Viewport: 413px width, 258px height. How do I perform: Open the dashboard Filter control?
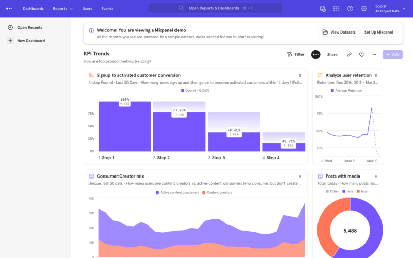point(295,54)
